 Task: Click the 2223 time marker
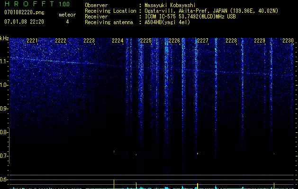89,41
